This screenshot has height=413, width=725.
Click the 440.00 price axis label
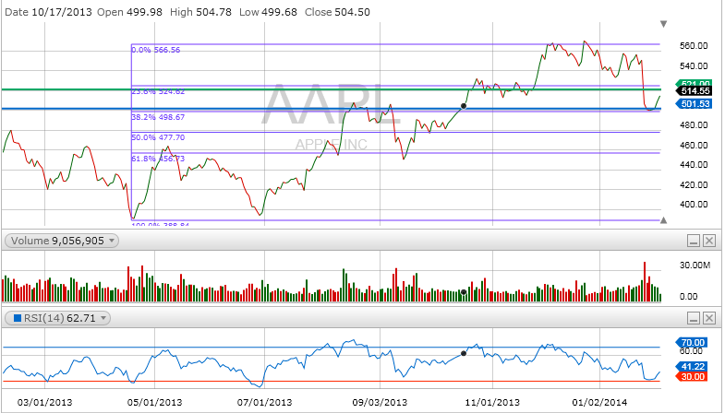pyautogui.click(x=694, y=165)
